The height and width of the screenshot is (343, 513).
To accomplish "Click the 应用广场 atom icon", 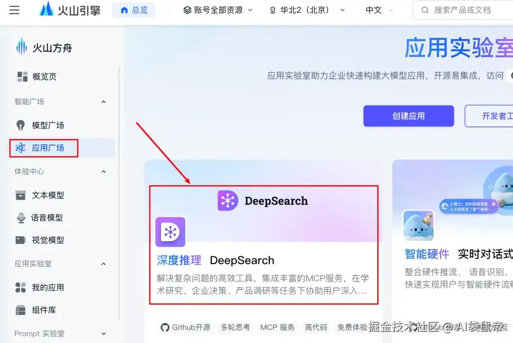I will coord(20,148).
